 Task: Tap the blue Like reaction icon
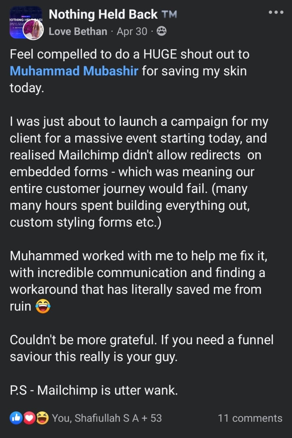[x=15, y=418]
